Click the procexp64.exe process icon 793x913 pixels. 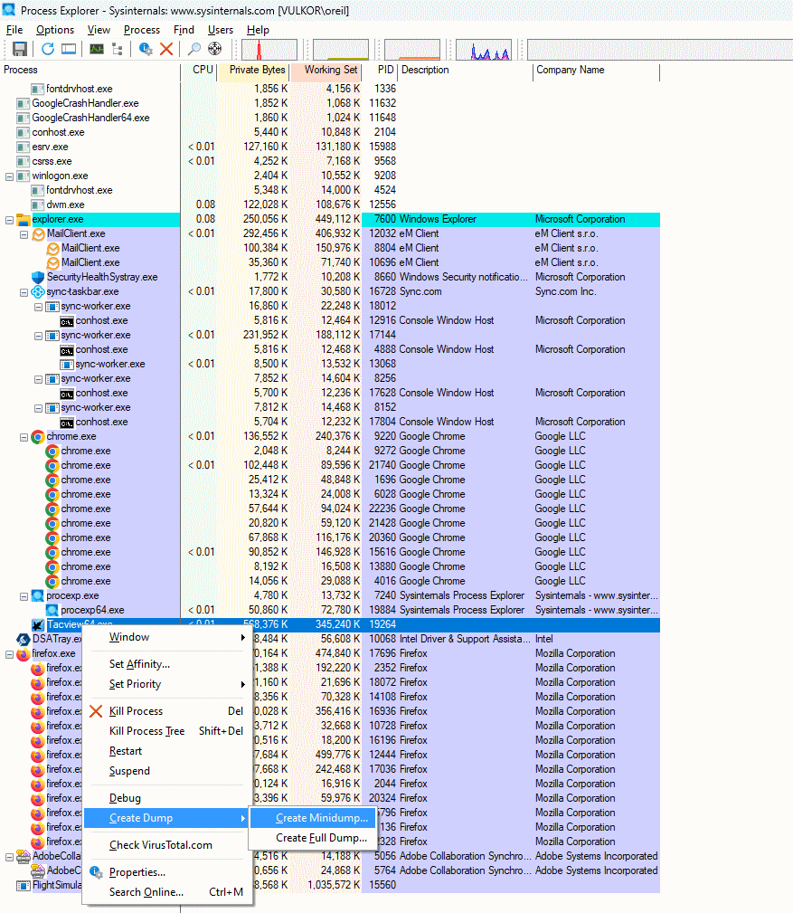[52, 610]
